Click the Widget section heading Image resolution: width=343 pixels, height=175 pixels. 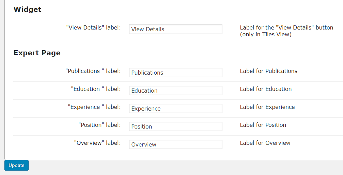click(27, 9)
